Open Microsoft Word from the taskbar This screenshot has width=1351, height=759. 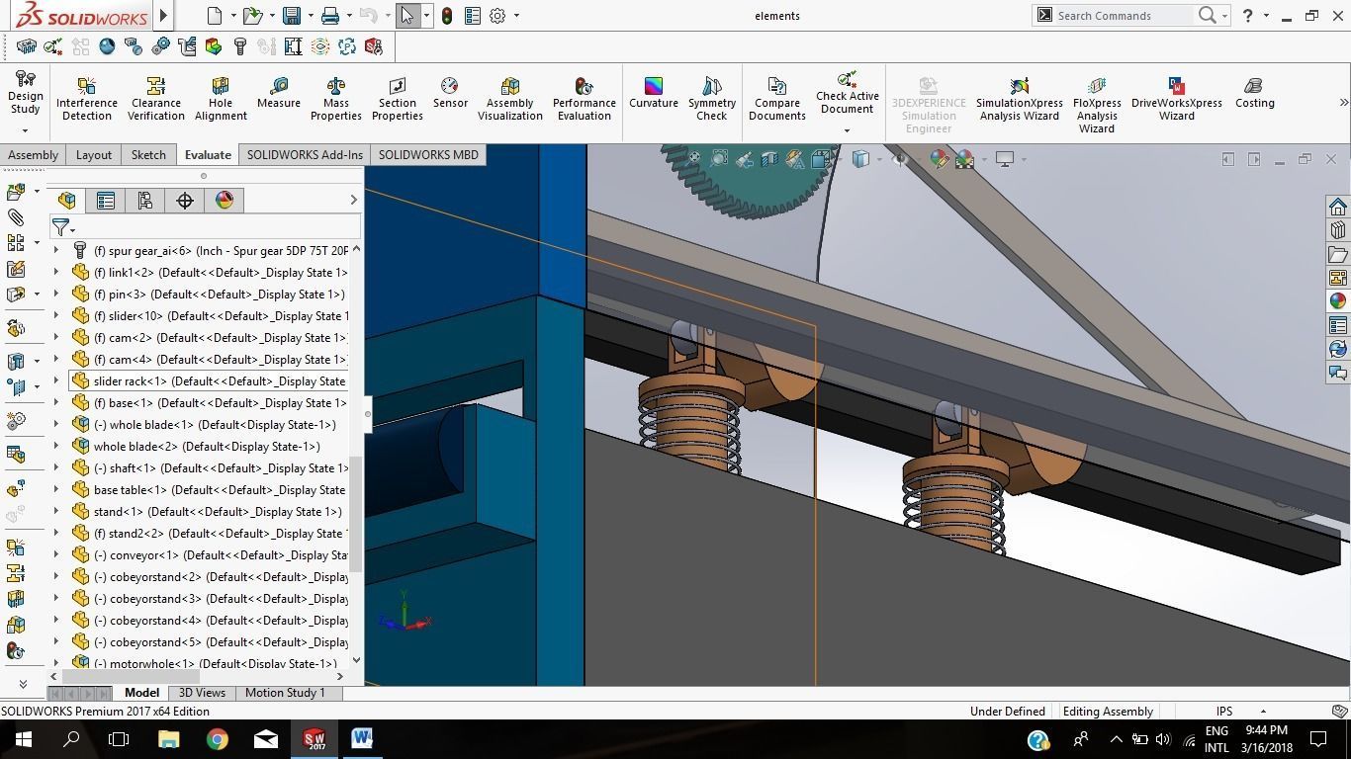coord(362,739)
